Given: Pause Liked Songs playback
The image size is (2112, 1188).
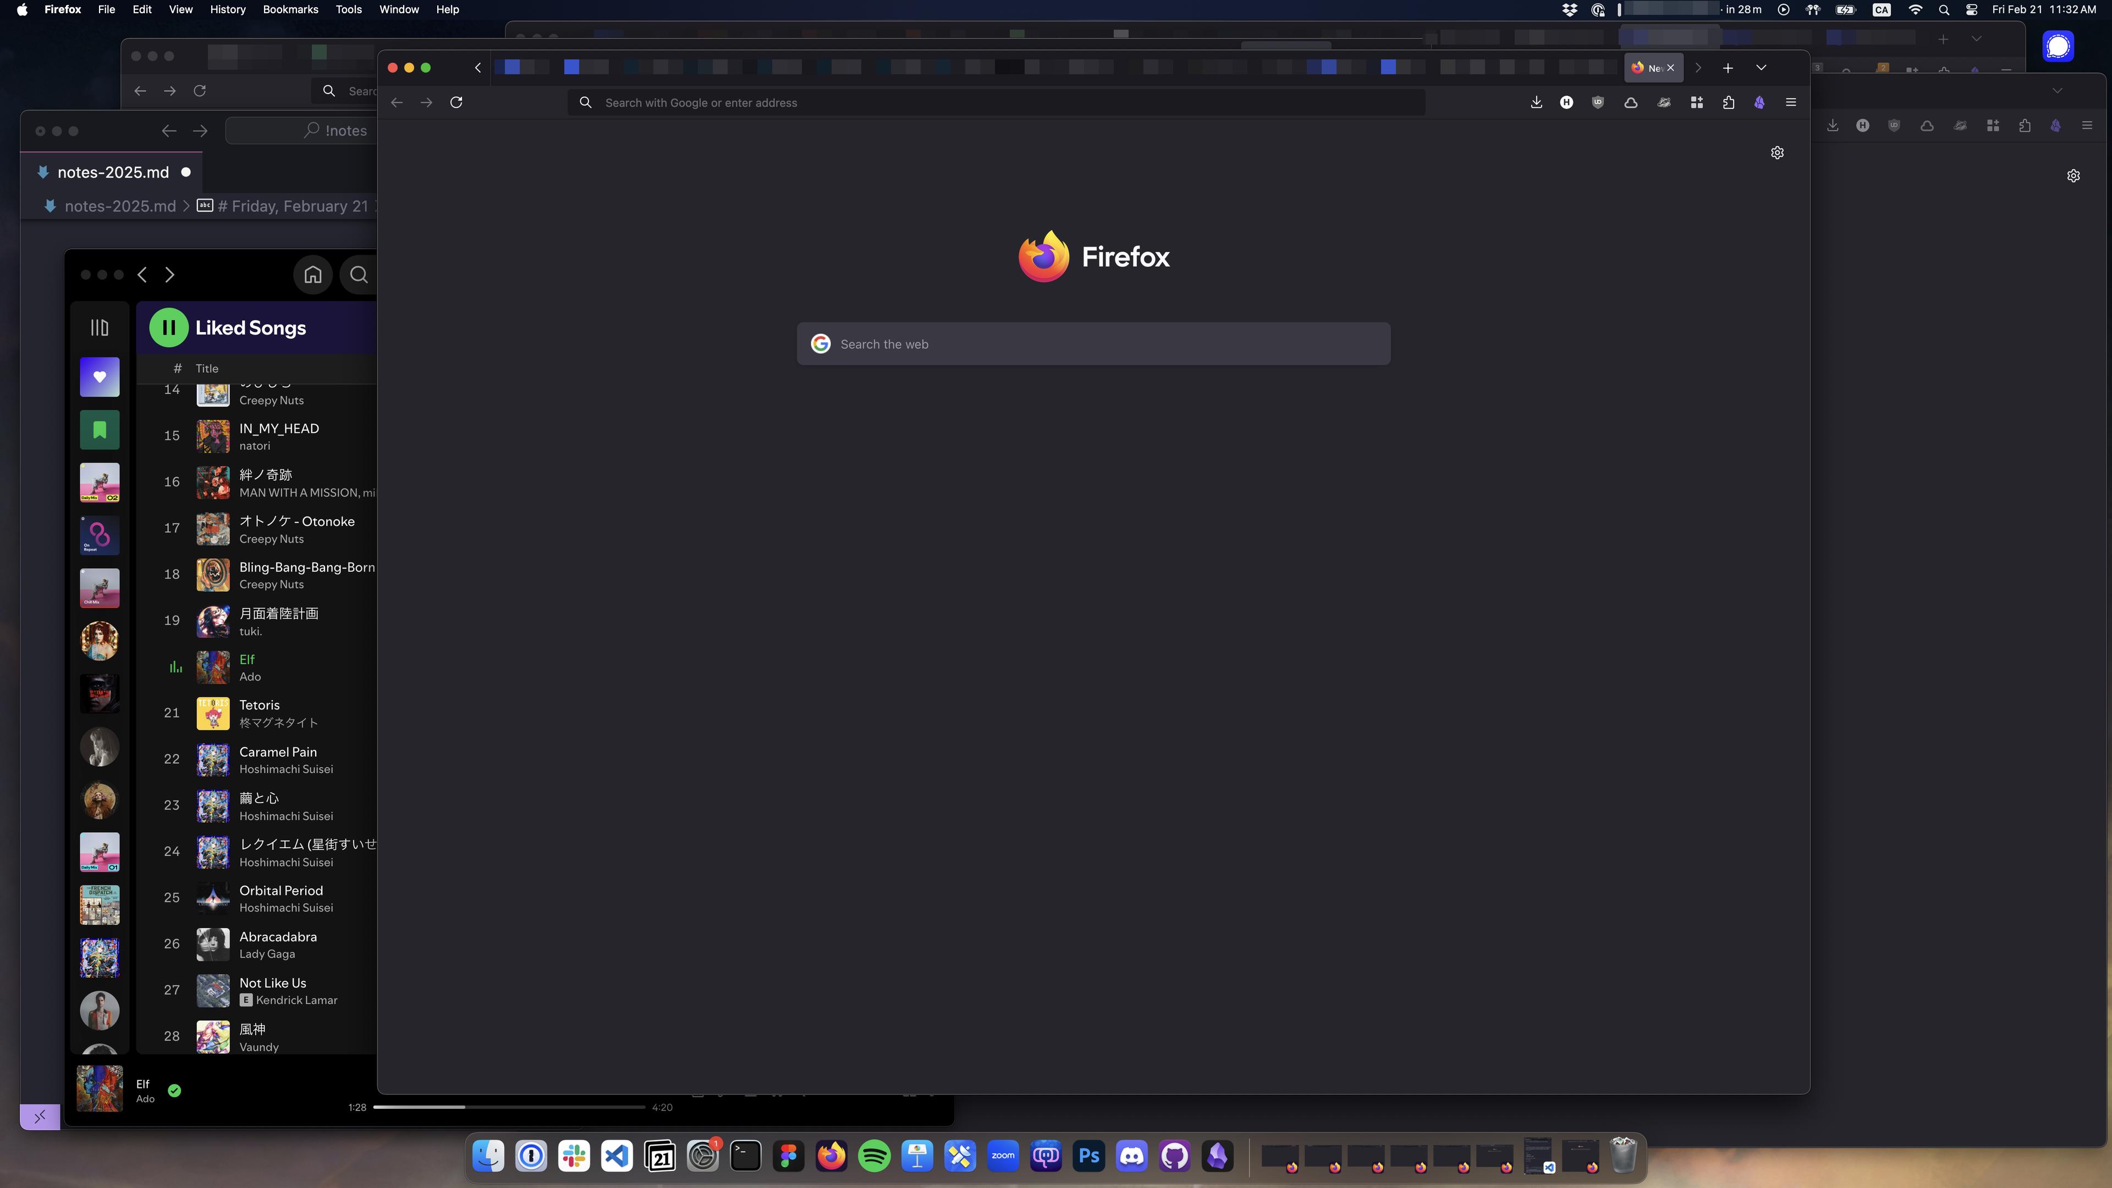Looking at the screenshot, I should (x=168, y=328).
